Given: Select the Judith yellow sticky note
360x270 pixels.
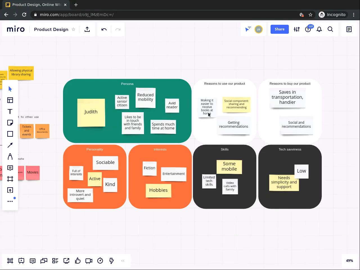Looking at the screenshot, I should [91, 112].
